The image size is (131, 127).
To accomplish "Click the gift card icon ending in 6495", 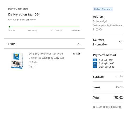I will point(95,63).
